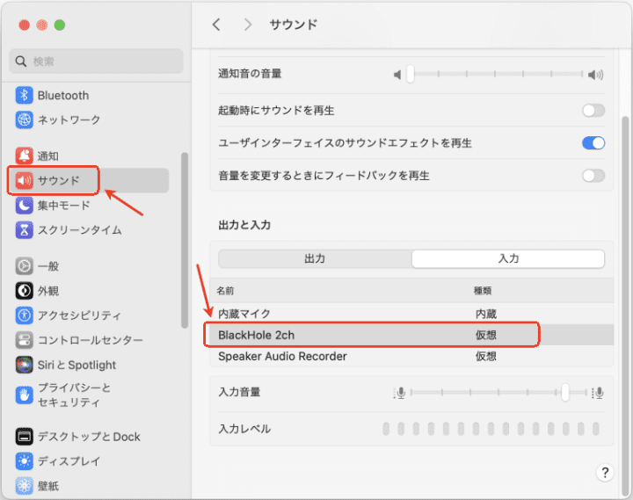Viewport: 633px width, 500px height.
Task: Open コントロールセンター icon
Action: 25,340
